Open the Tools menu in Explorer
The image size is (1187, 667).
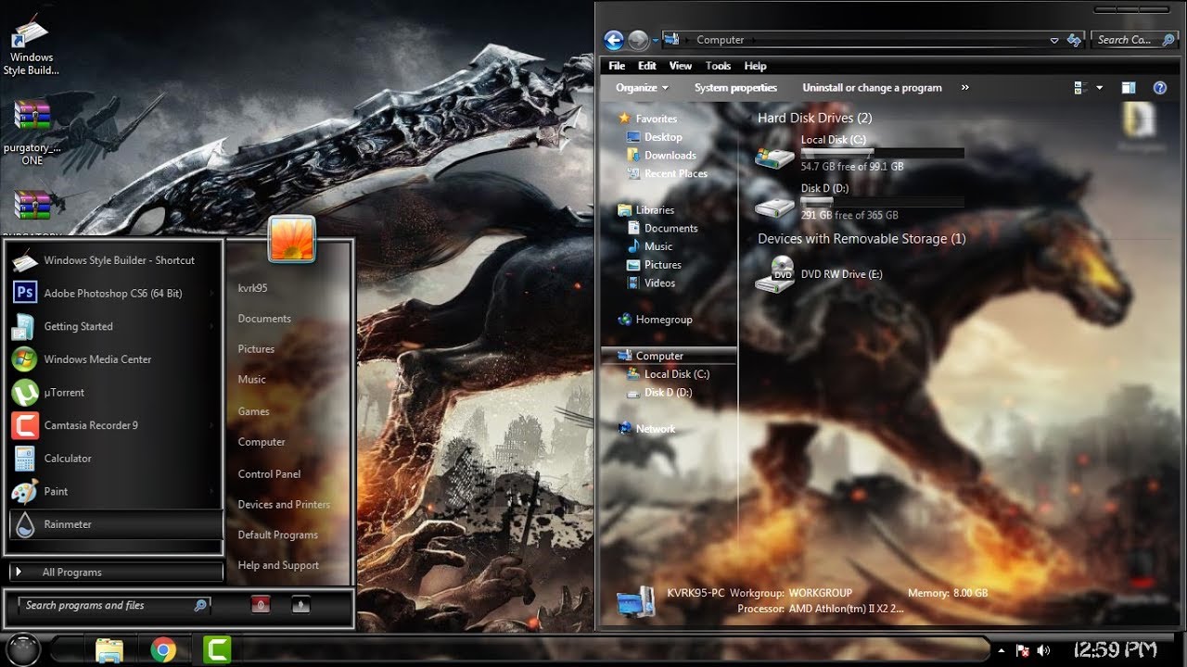point(718,66)
